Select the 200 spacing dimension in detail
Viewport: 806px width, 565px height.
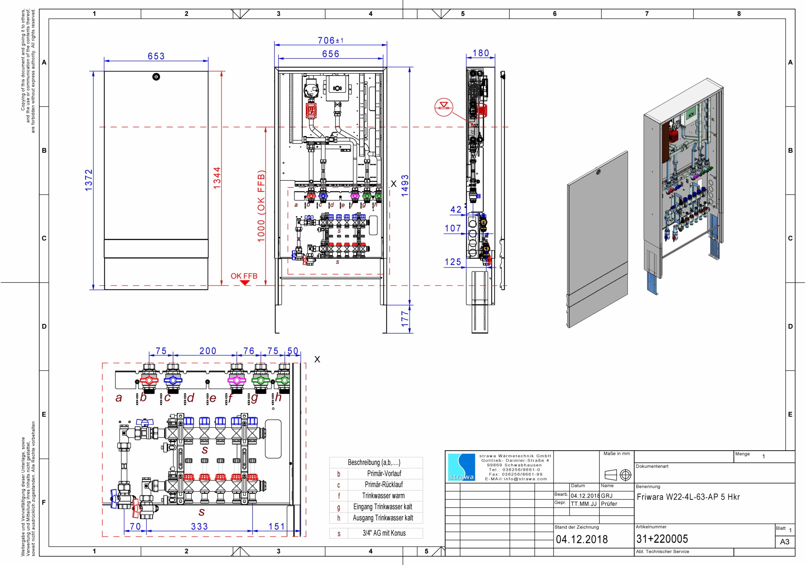click(208, 351)
